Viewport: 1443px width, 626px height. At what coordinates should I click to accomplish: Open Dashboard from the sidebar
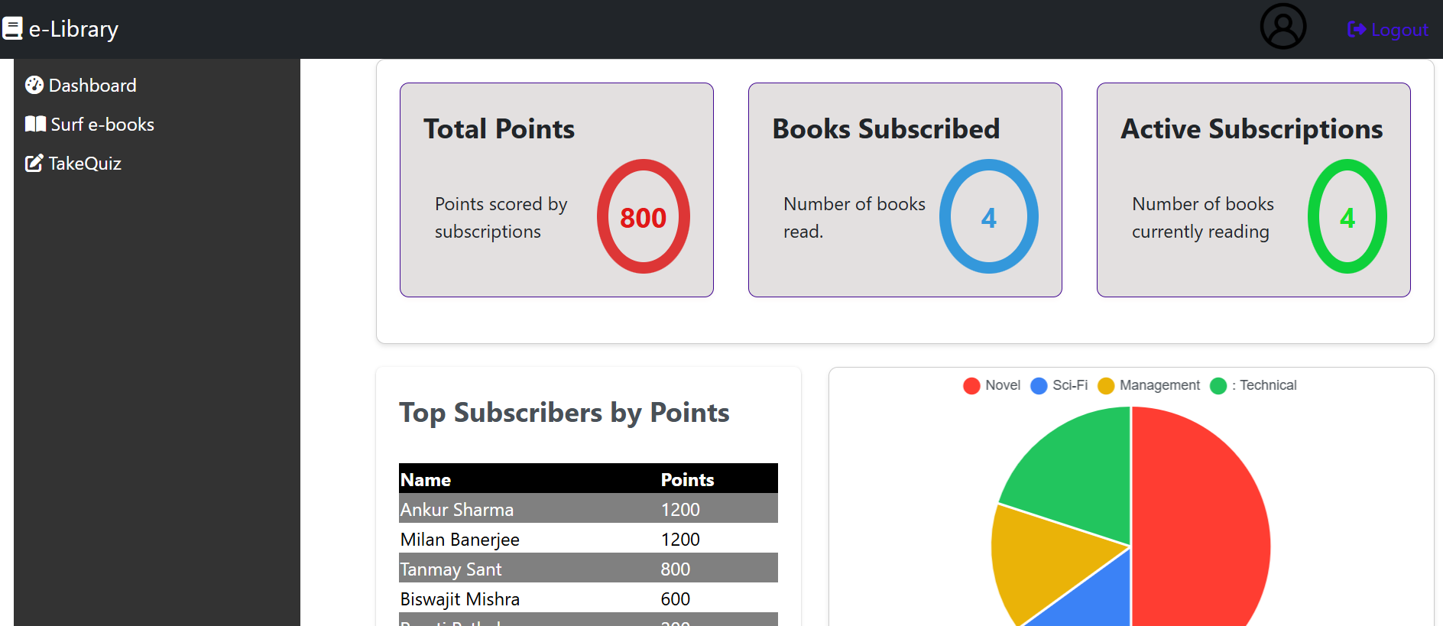pos(92,85)
